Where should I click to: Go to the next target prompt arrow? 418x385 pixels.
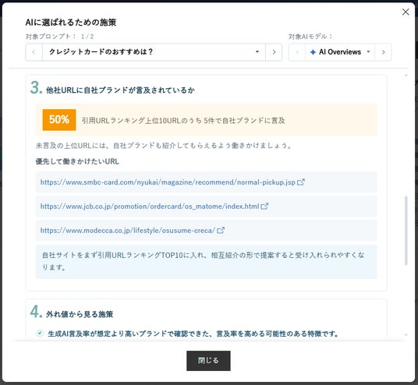[274, 52]
